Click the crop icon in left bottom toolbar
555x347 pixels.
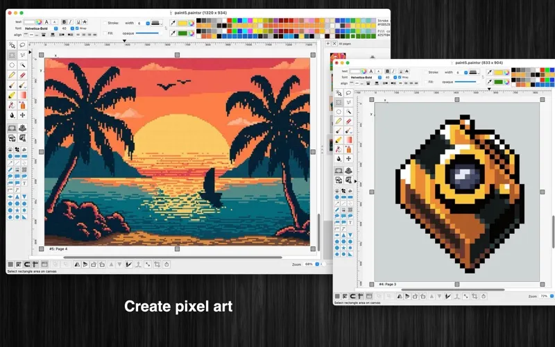click(157, 264)
